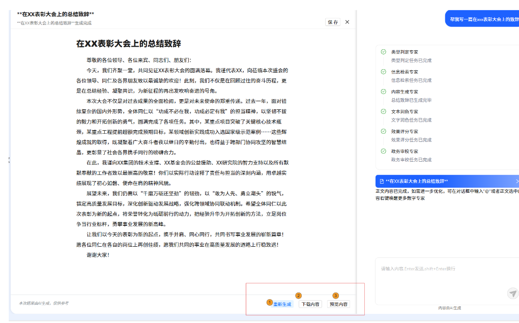Click checkmark icon beside 内容生成专家
The image size is (519, 323).
pos(383,92)
